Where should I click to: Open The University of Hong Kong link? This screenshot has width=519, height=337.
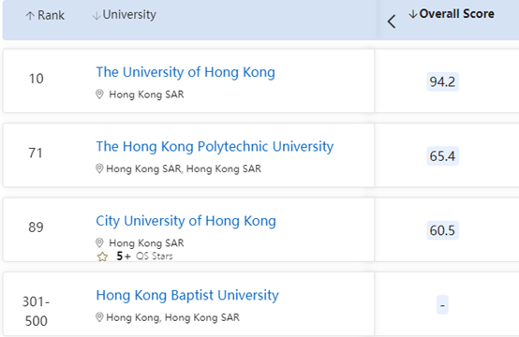coord(185,72)
